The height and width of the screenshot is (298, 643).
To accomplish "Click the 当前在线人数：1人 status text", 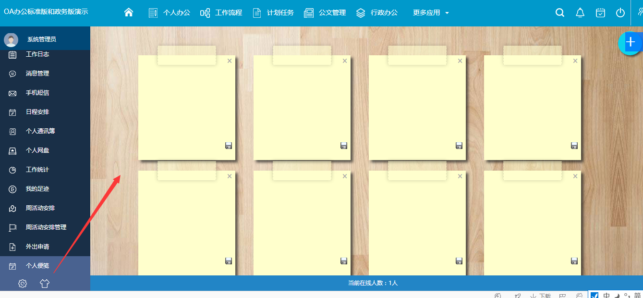I will (373, 283).
